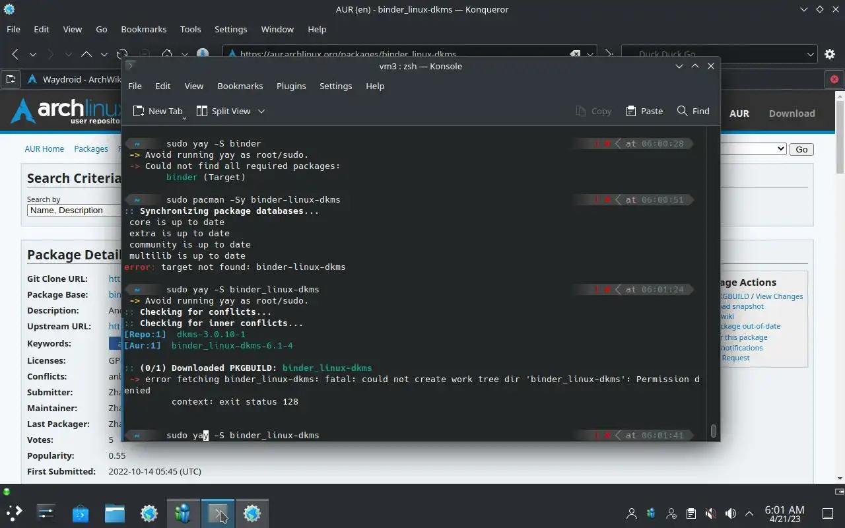The image size is (845, 528).
Task: Click 'First Submitted' date value 2022-10-14
Action: [x=154, y=471]
